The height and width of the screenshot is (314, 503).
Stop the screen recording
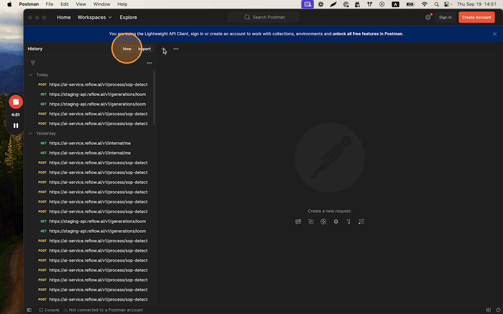point(16,102)
